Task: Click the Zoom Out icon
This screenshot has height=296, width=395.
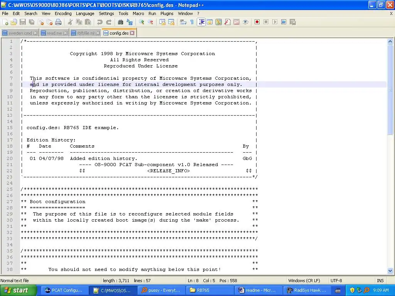Action: [x=150, y=22]
